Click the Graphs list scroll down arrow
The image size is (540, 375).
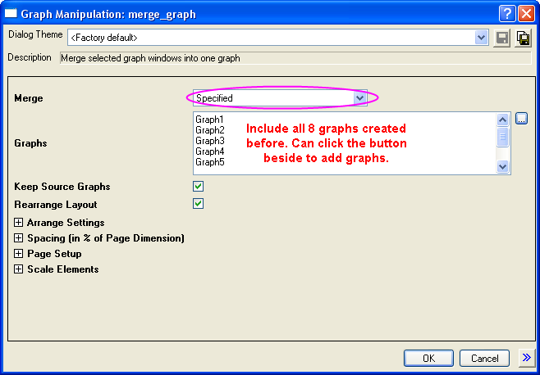coord(503,166)
